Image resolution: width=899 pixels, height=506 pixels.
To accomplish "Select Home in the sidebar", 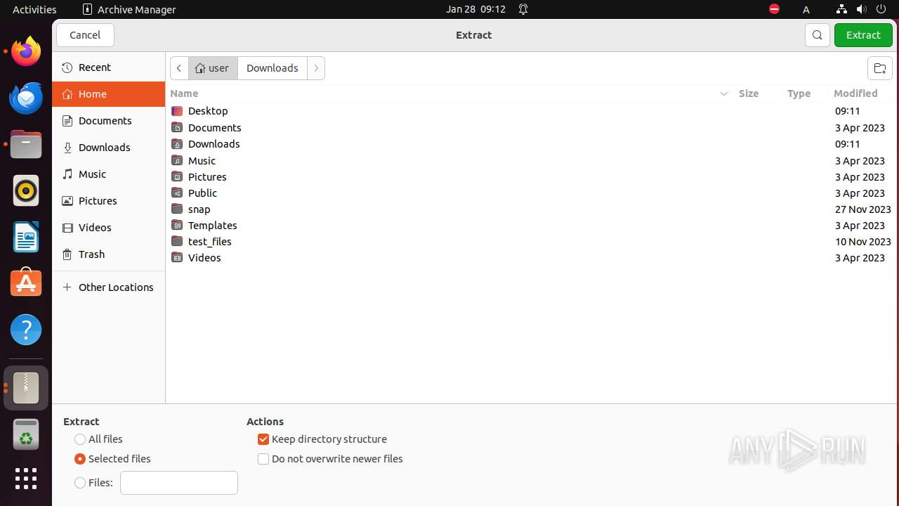I will [x=108, y=94].
